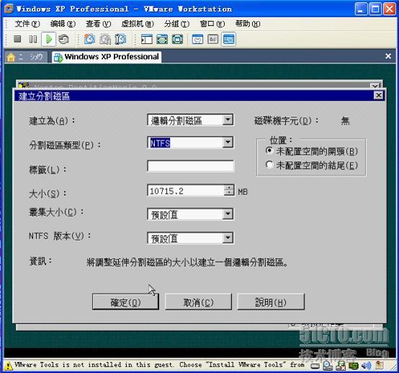Open the Snapshot Manager wrench icon
This screenshot has width=399, height=373.
pos(120,39)
